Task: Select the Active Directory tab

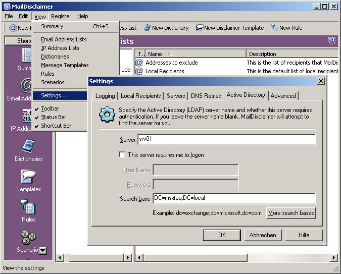Action: click(x=246, y=95)
